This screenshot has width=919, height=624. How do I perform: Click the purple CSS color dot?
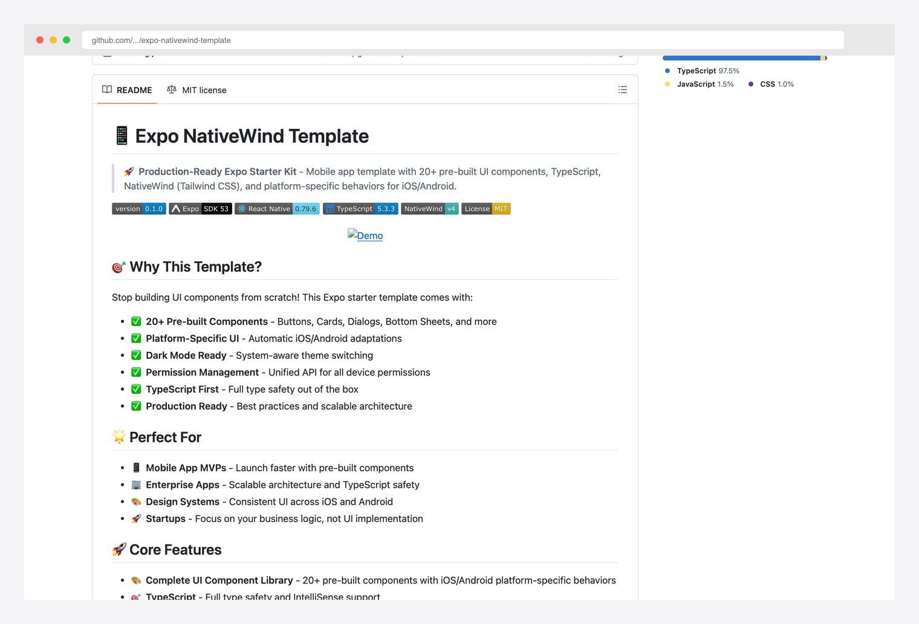[x=751, y=84]
